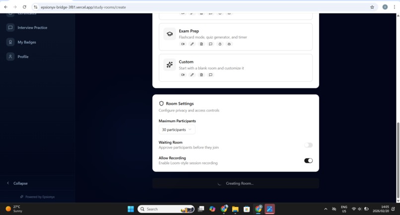Click the taskbar Search box
The height and width of the screenshot is (215, 400).
(x=166, y=209)
